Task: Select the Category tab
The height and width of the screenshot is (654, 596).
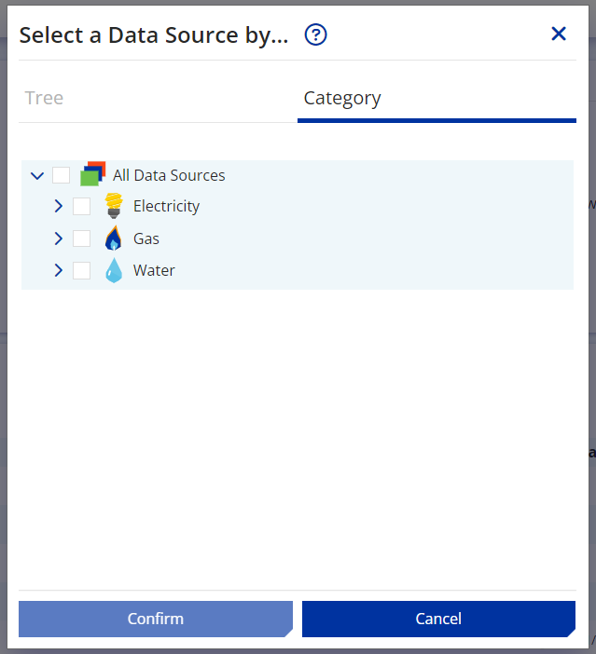Action: (342, 98)
